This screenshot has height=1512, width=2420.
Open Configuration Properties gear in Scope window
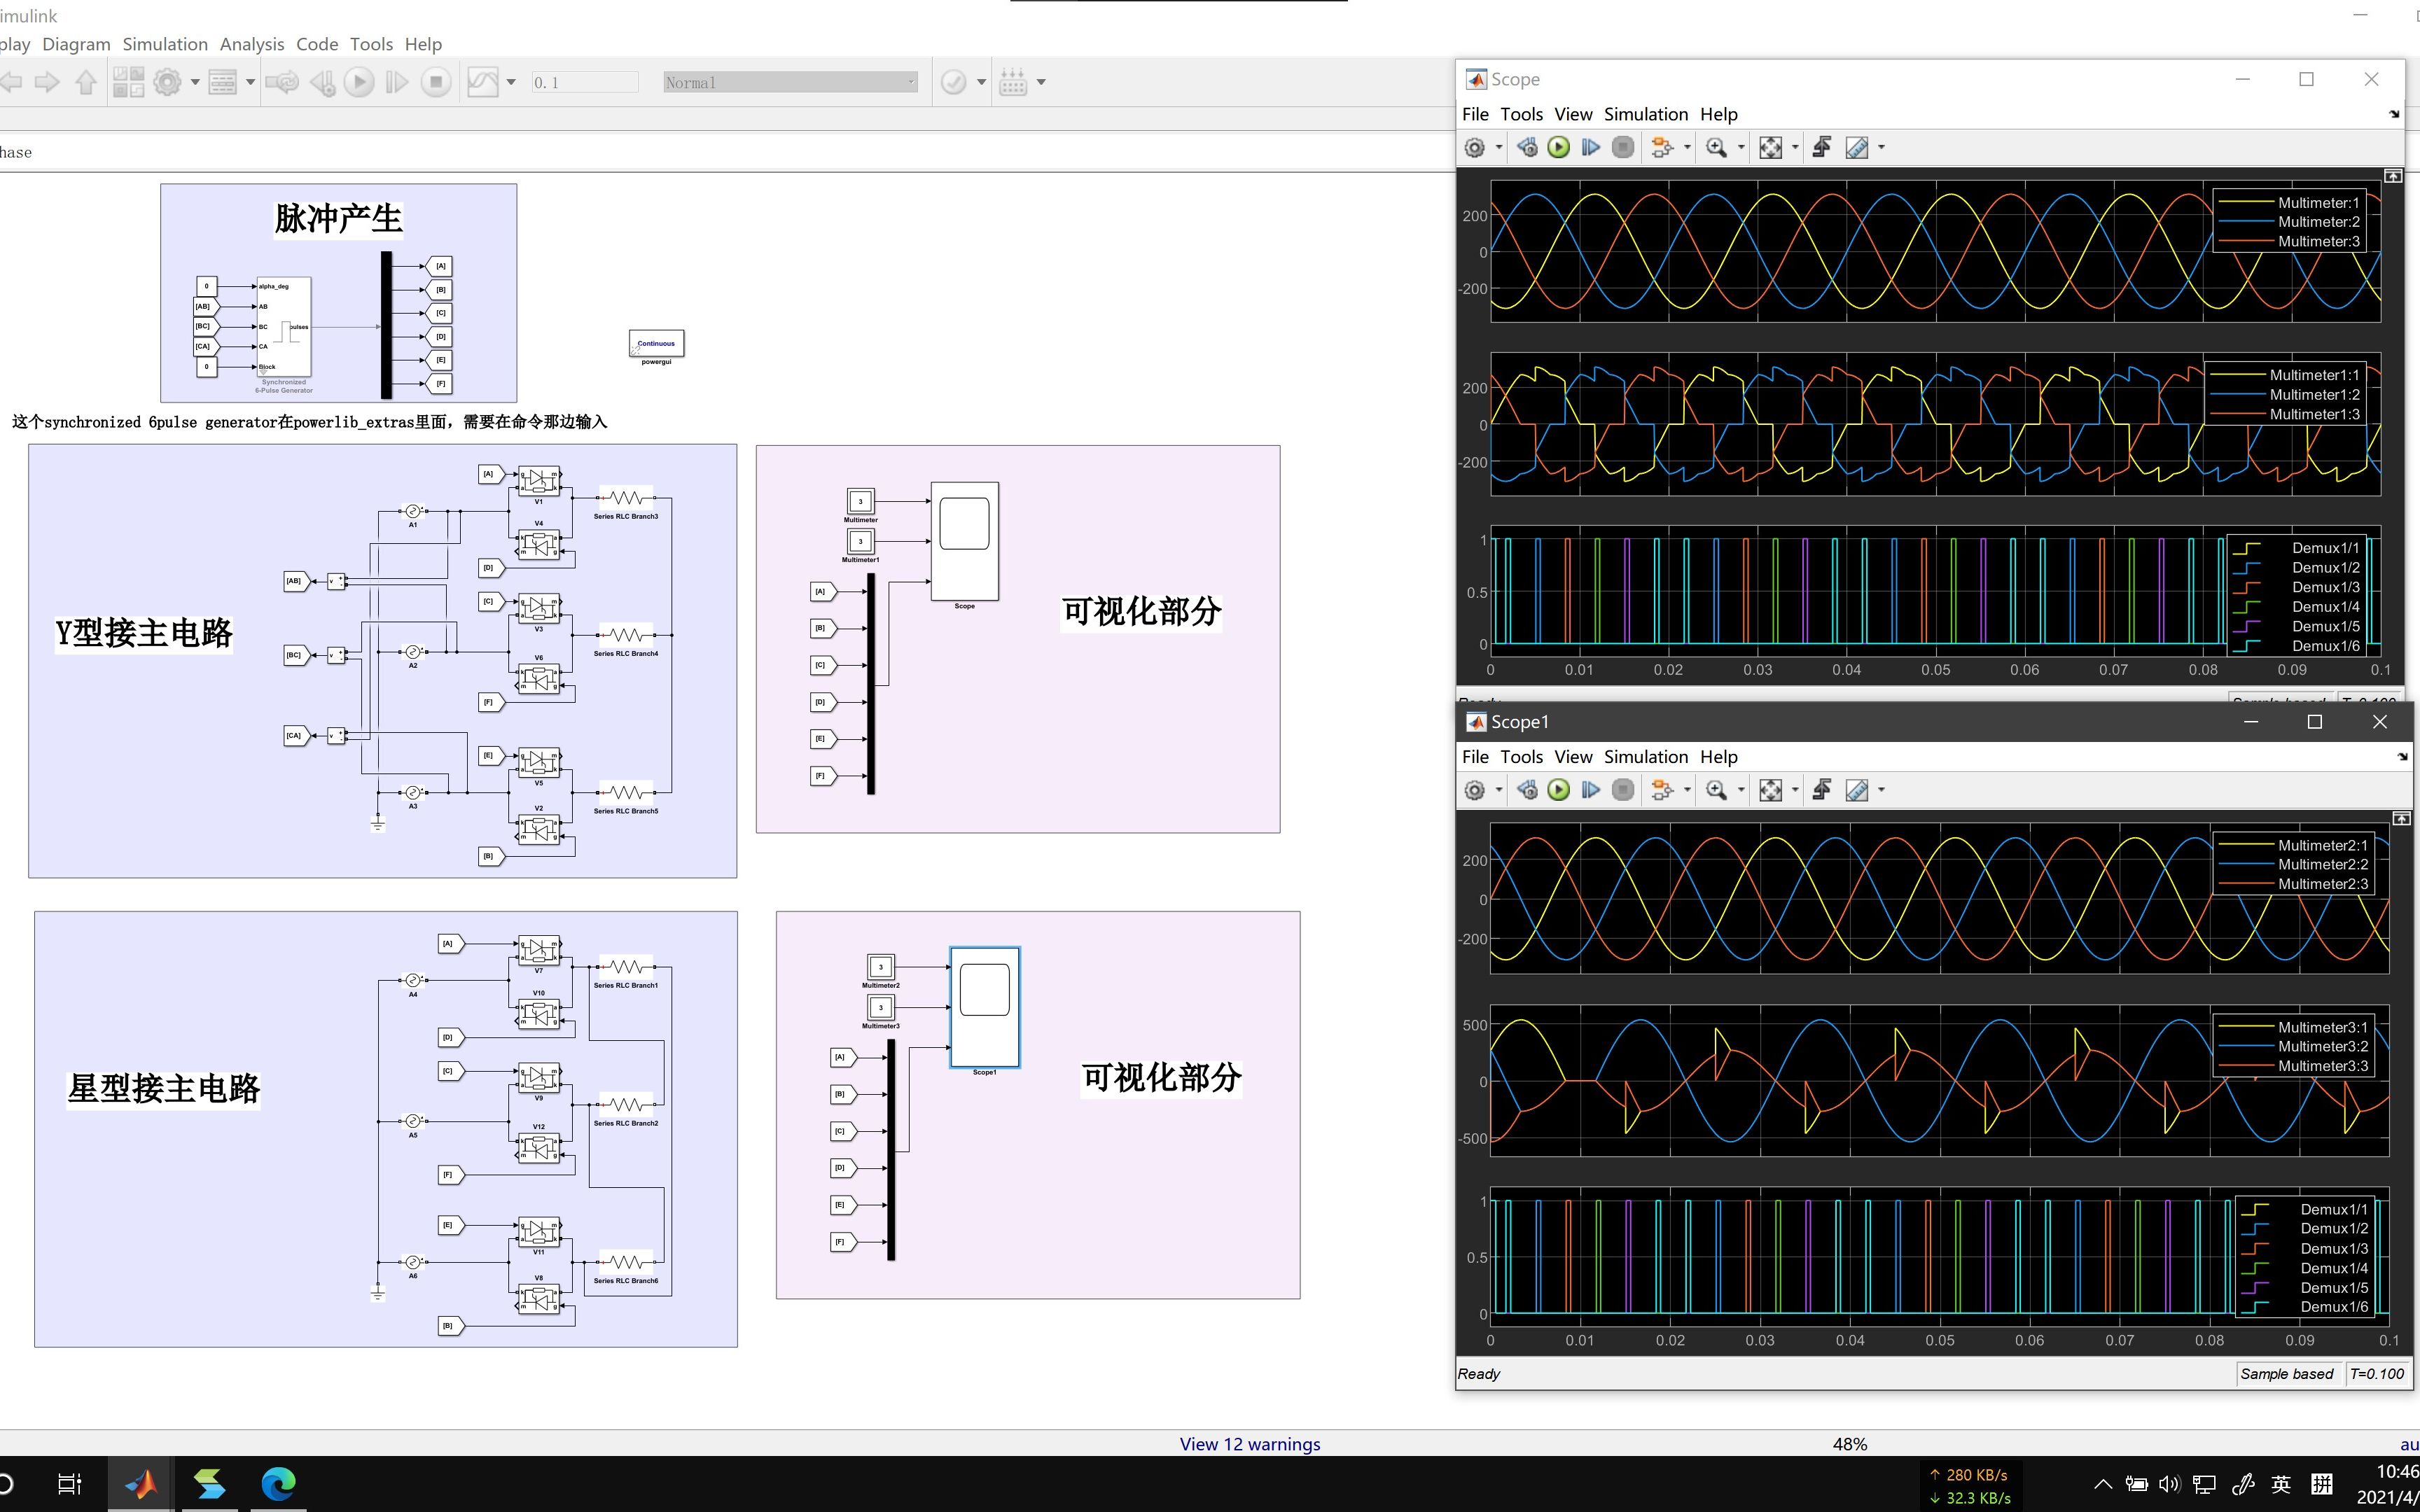click(x=1475, y=148)
